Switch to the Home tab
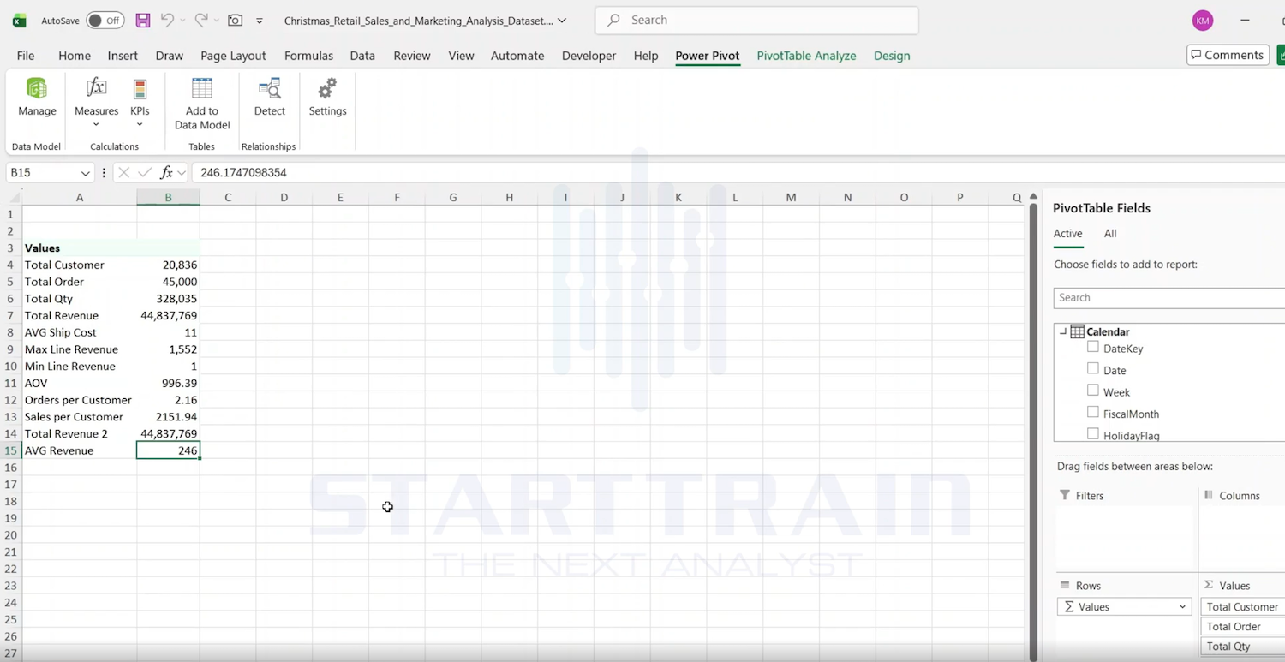1285x662 pixels. click(75, 56)
